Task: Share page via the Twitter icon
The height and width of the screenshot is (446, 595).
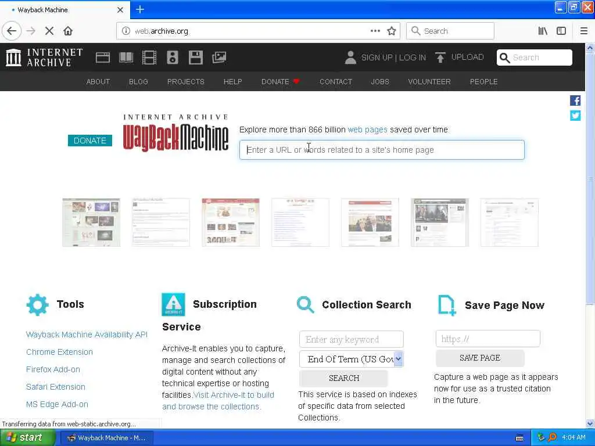Action: click(575, 116)
